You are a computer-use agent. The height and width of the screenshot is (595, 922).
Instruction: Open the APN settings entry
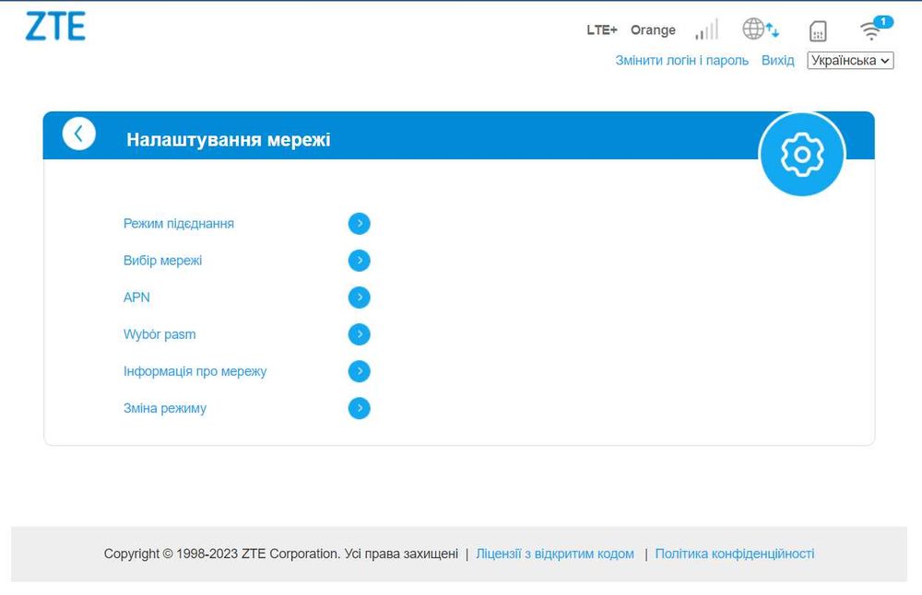coord(136,297)
